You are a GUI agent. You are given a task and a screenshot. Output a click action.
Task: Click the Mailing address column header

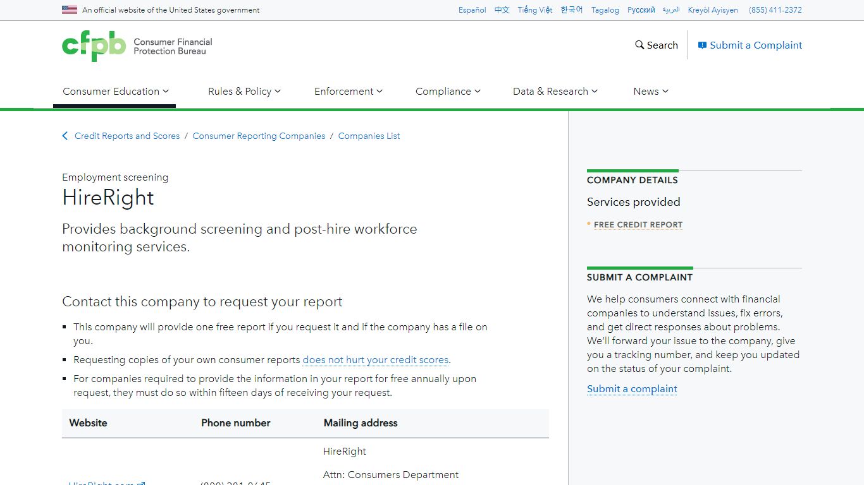coord(361,423)
